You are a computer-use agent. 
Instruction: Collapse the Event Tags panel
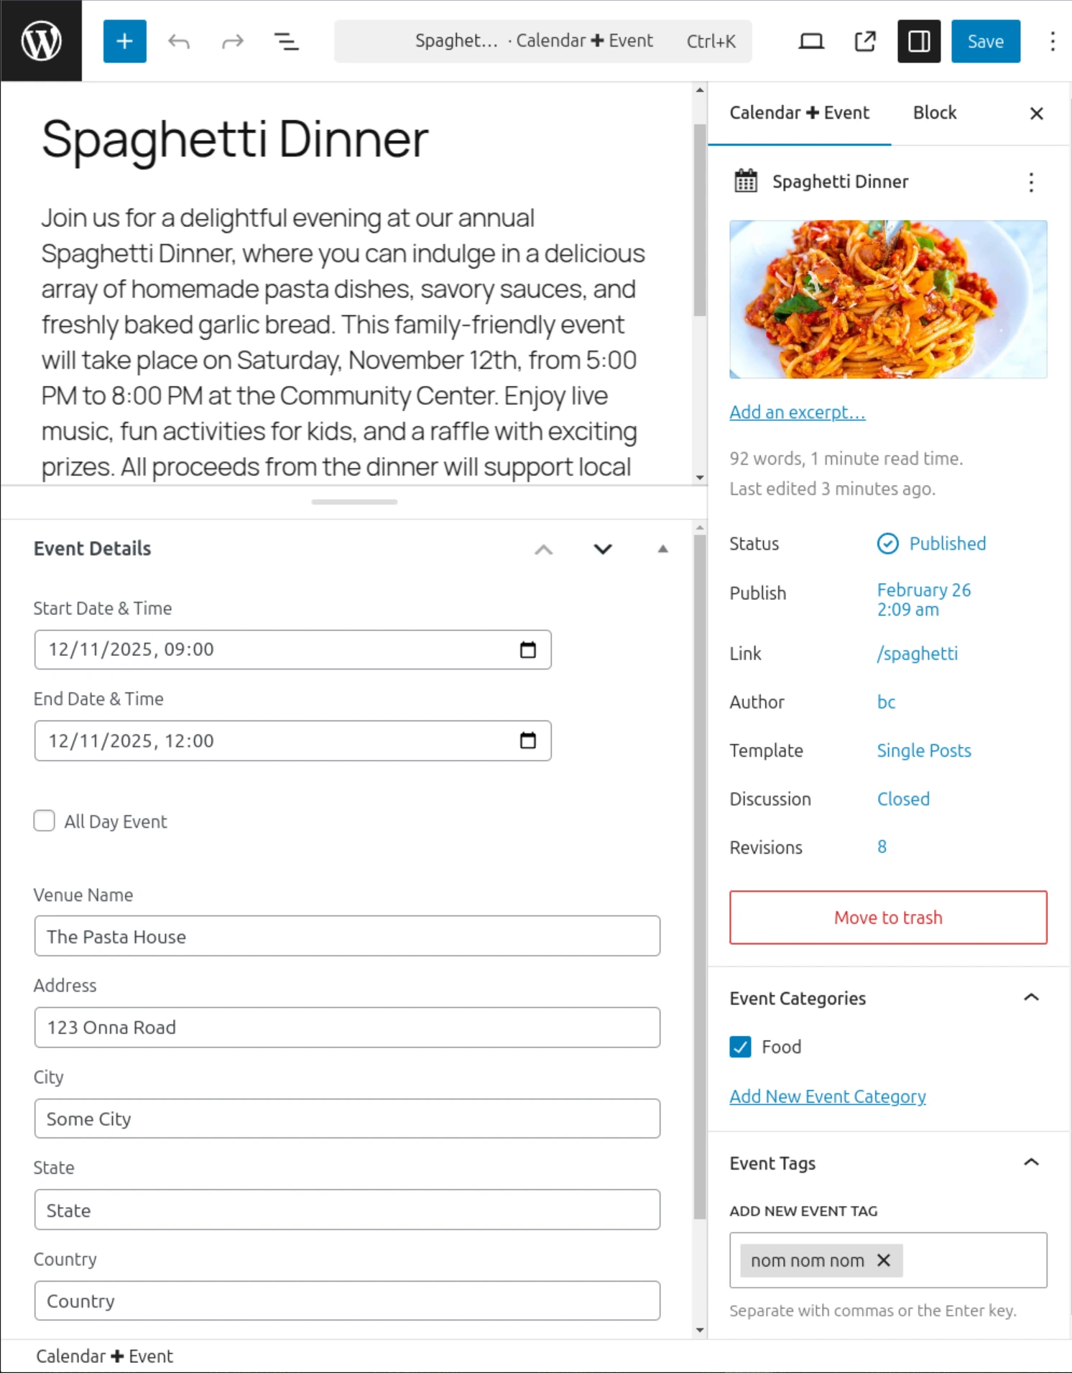click(x=1031, y=1162)
